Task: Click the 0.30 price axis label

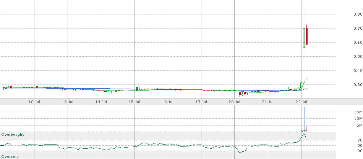Action: [x=358, y=84]
